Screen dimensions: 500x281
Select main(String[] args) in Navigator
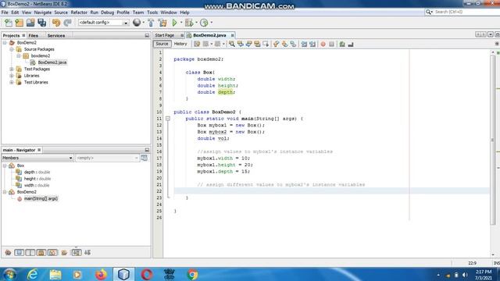41,198
